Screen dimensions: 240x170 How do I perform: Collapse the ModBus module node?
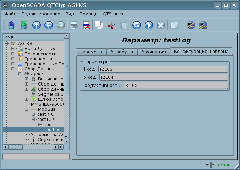click(27, 109)
